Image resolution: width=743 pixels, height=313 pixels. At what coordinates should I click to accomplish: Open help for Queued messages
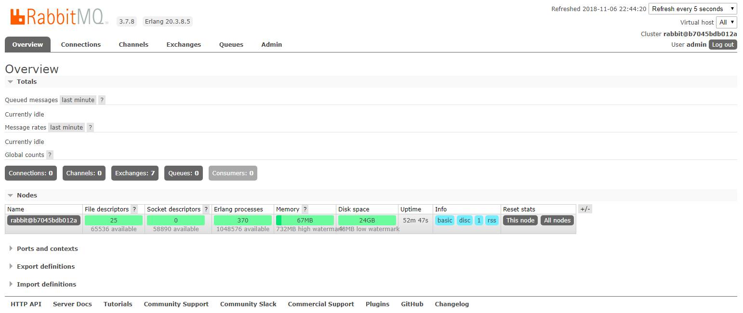[102, 100]
